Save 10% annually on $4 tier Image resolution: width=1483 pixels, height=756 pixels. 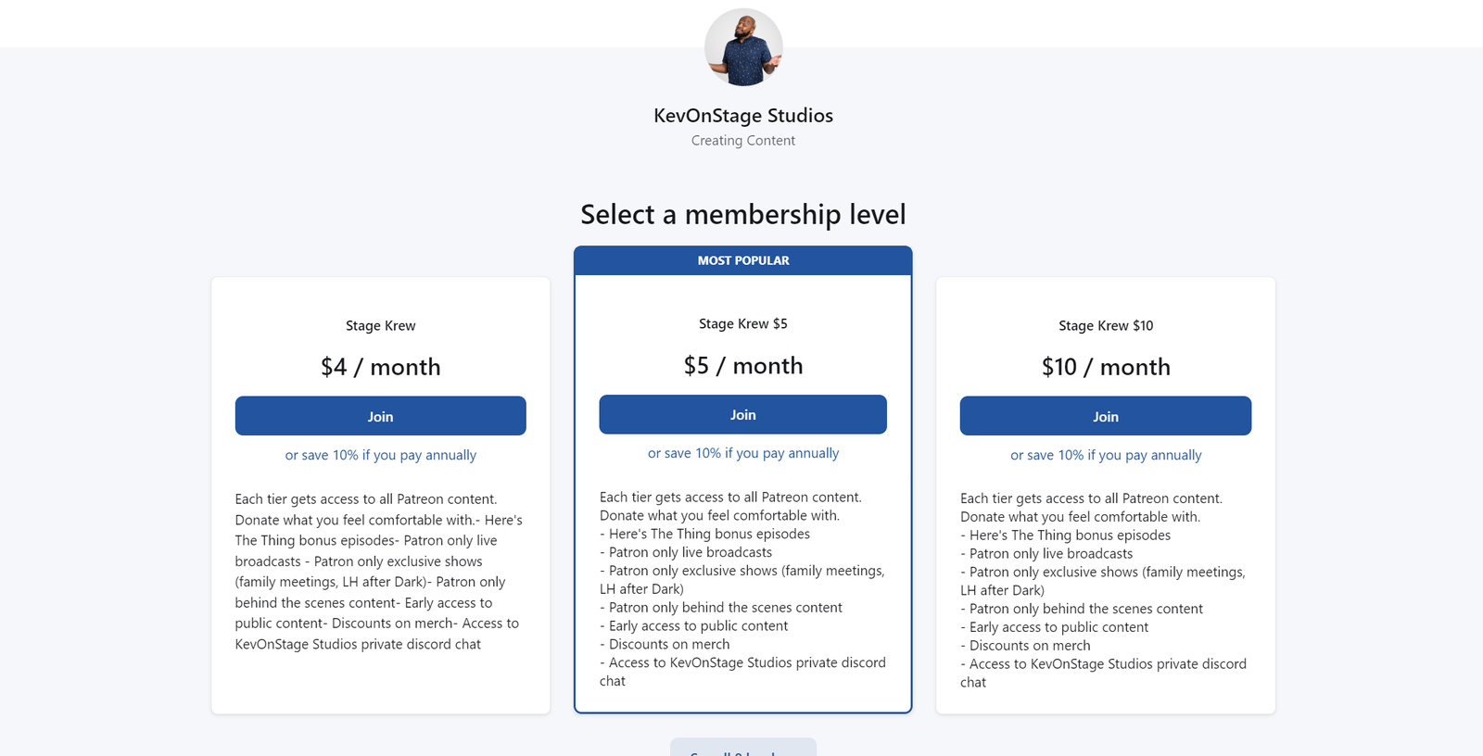[x=380, y=455]
